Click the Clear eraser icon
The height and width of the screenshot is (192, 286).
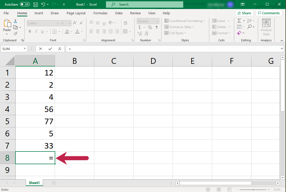[239, 33]
